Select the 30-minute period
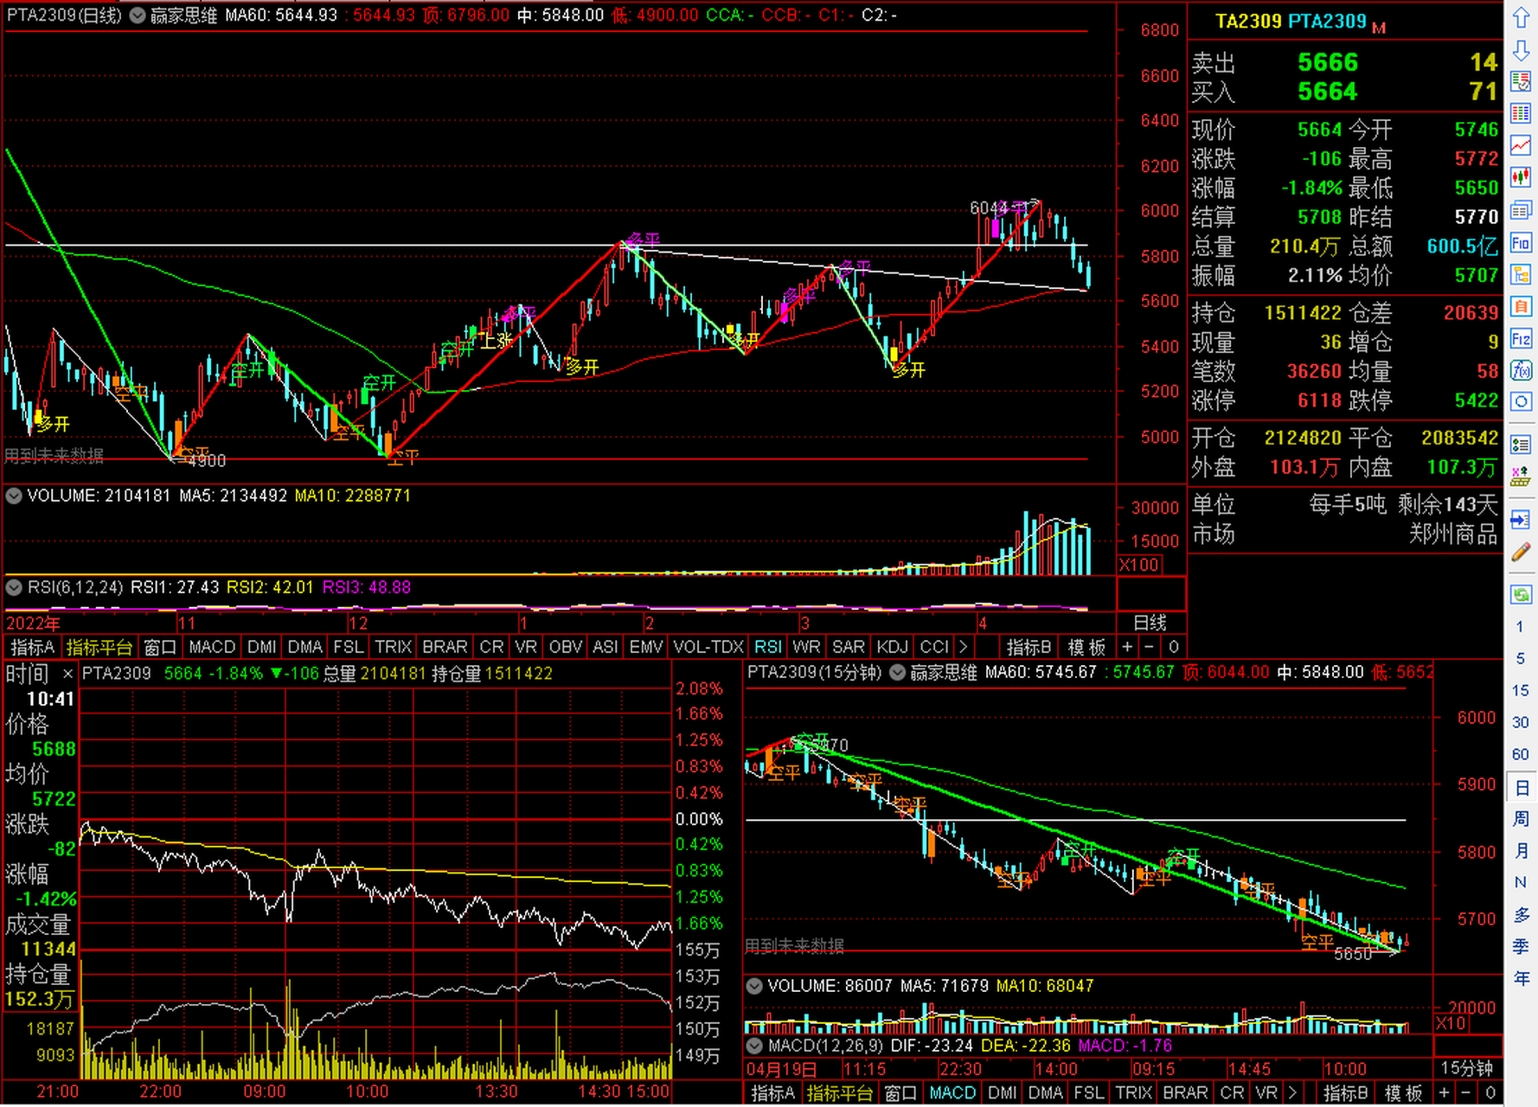 click(1521, 723)
